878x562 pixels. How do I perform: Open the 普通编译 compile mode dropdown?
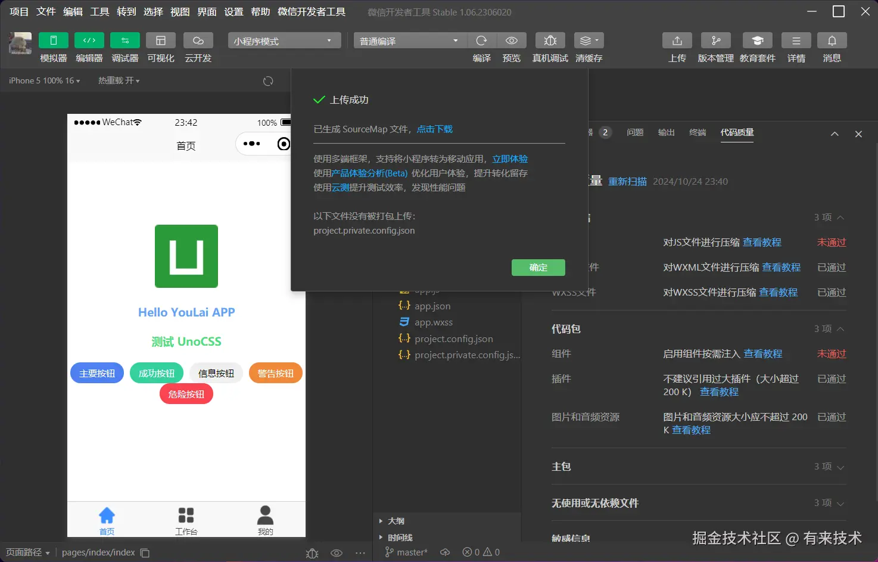410,41
